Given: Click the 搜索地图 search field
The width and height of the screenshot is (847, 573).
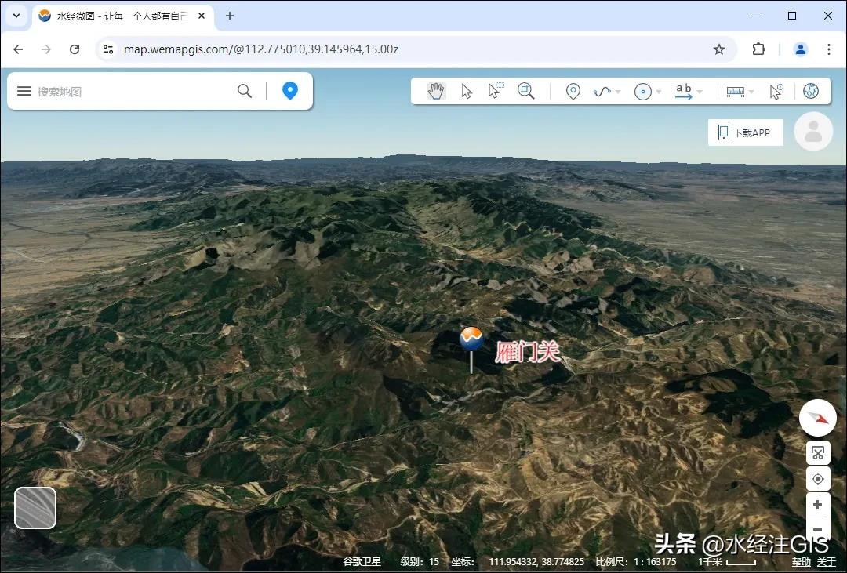Looking at the screenshot, I should (x=133, y=92).
